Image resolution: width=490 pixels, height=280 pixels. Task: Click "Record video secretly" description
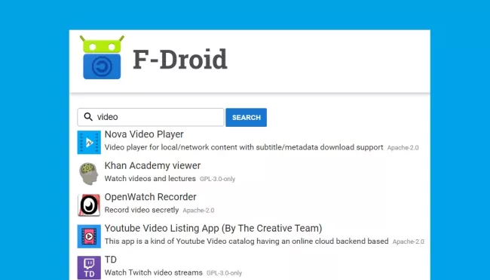142,210
